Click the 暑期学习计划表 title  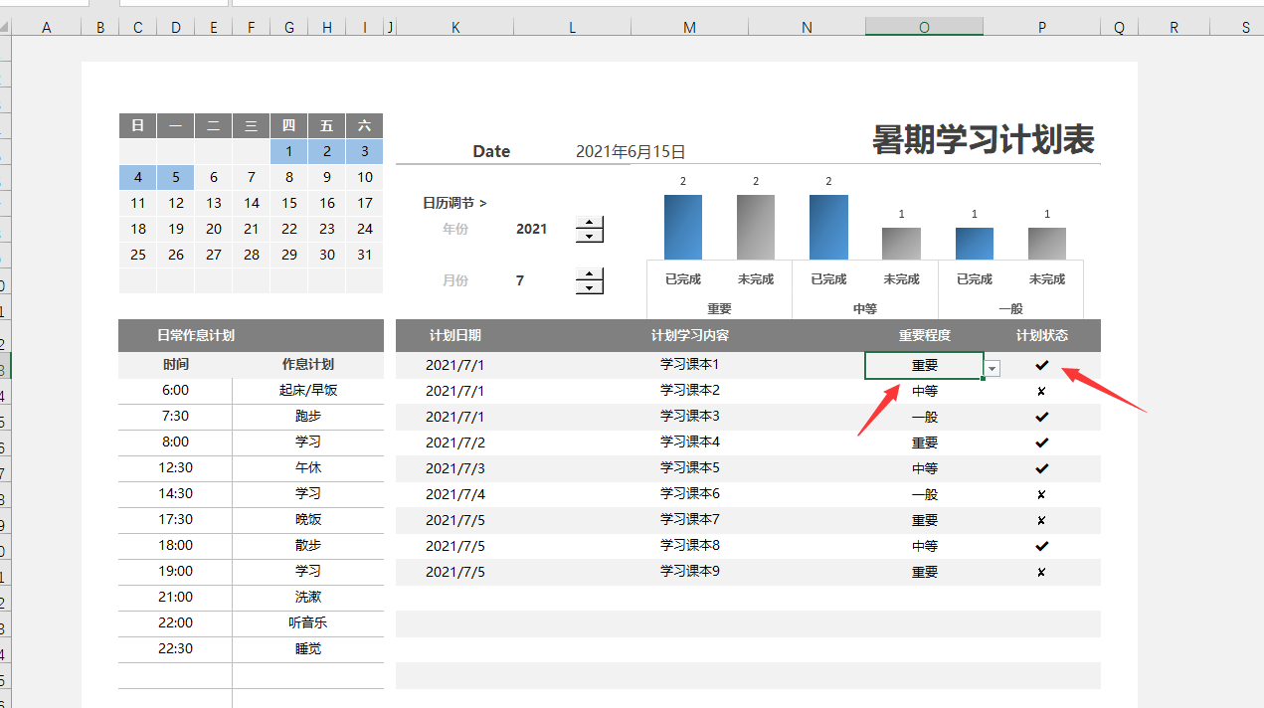[983, 139]
